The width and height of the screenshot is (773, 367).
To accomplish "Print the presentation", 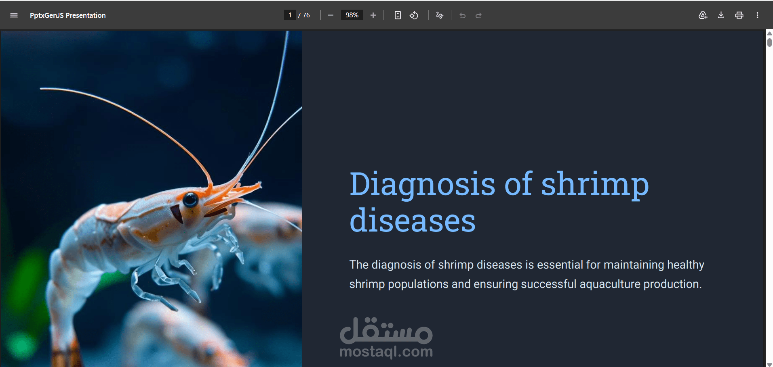I will pyautogui.click(x=739, y=15).
